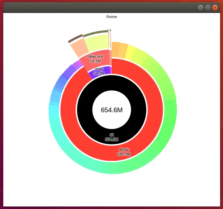223x209 pixels.
Task: Click the /home path title
Action: click(x=111, y=17)
